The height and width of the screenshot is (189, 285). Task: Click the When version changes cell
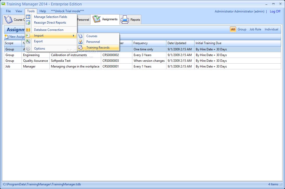click(149, 61)
